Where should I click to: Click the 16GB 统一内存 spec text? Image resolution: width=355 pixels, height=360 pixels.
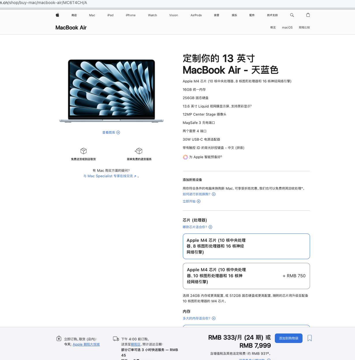pos(194,90)
